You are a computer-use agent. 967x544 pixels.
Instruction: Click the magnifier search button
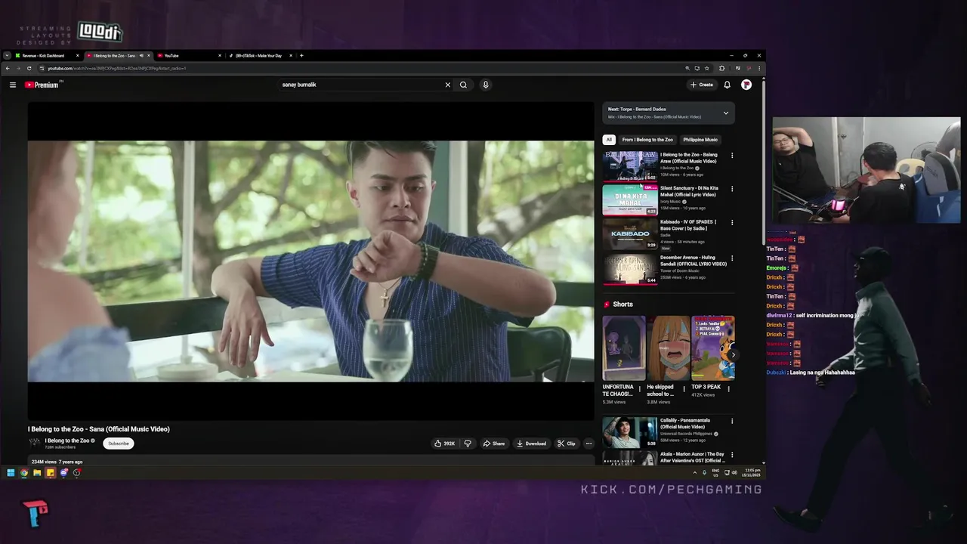click(463, 85)
